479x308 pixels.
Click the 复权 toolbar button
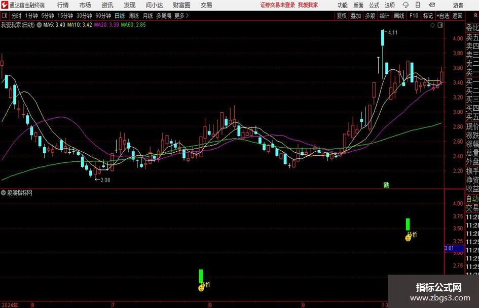click(x=342, y=16)
